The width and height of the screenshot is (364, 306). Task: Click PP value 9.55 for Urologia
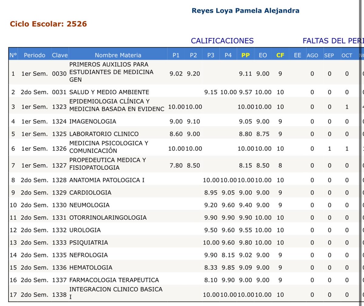[245, 230]
